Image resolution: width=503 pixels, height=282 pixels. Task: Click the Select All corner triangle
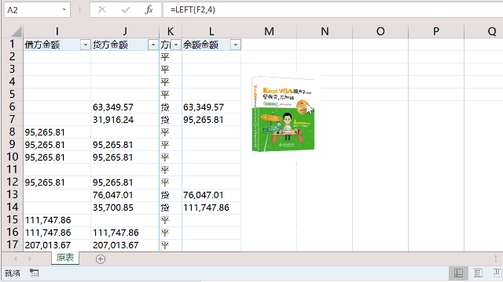point(16,31)
